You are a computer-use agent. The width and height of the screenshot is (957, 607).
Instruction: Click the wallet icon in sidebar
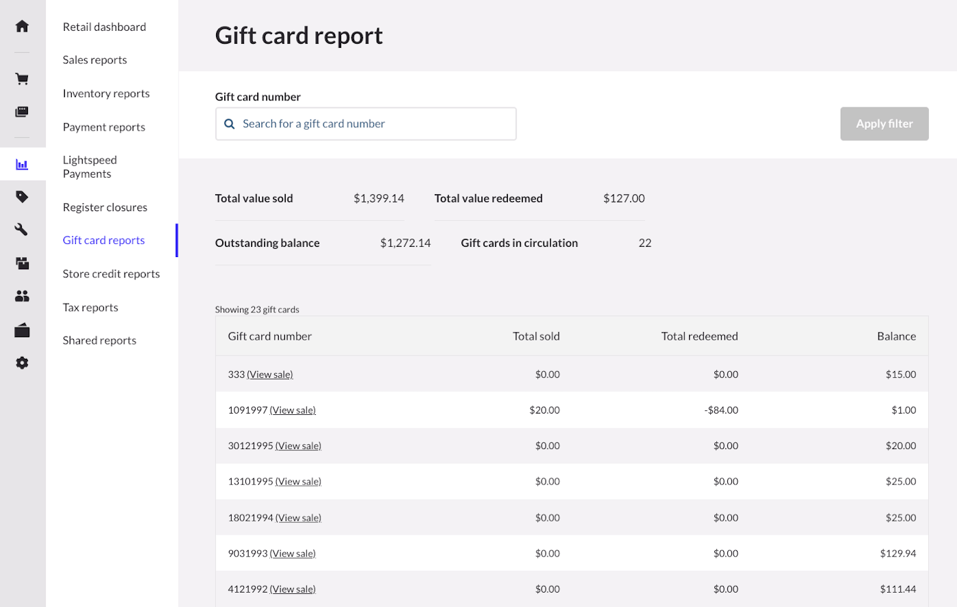coord(22,330)
